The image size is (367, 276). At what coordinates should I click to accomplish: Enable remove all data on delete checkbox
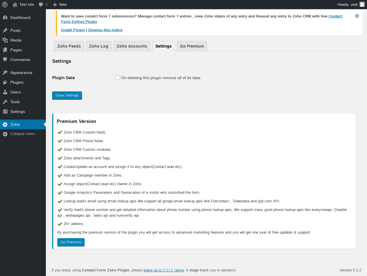coord(118,77)
